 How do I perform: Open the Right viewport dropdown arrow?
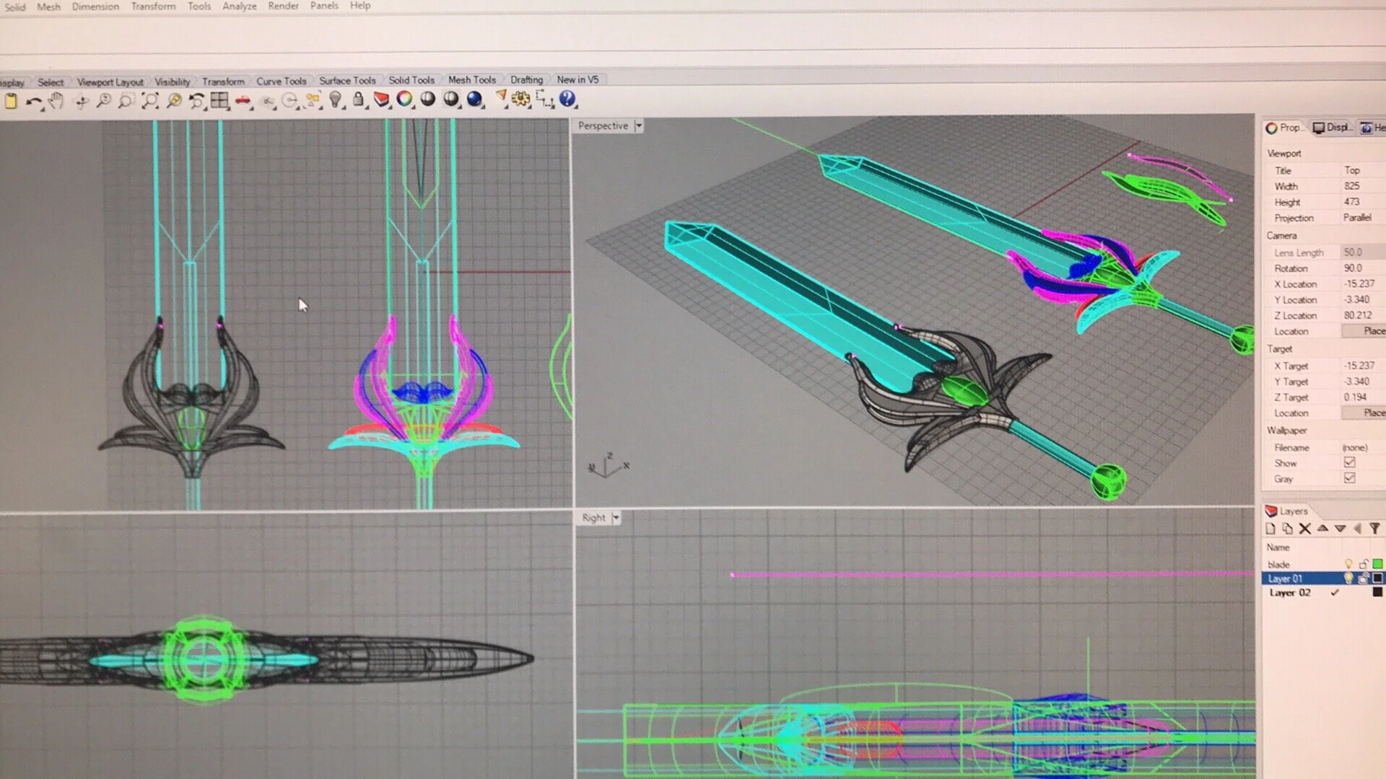616,518
